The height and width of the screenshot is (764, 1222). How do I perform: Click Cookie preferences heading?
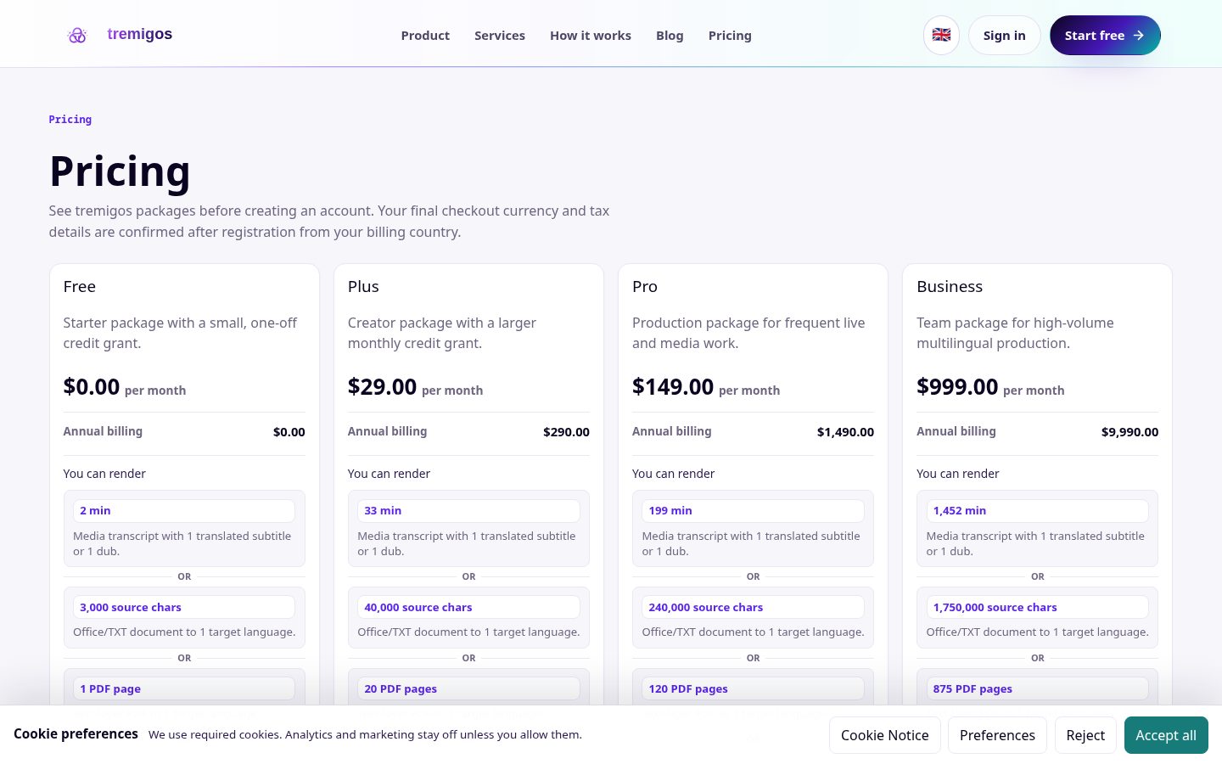(76, 734)
